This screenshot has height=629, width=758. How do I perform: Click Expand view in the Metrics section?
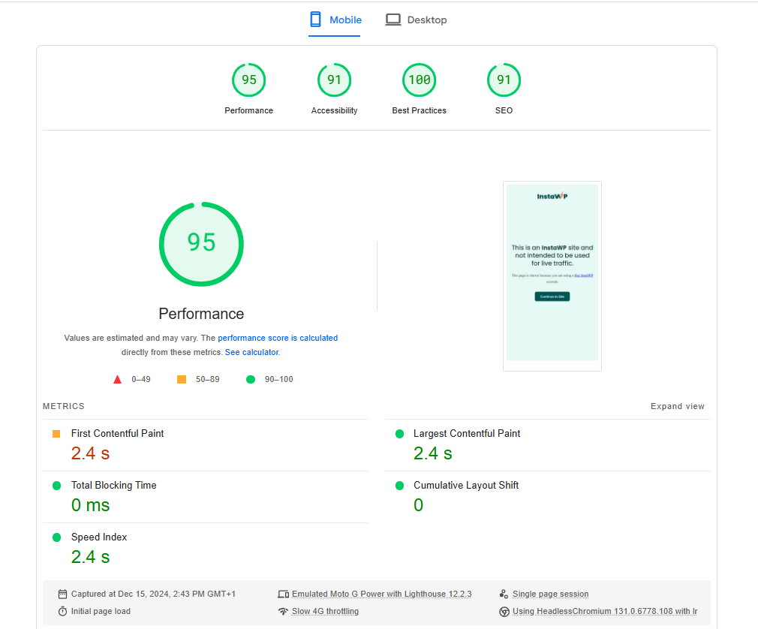[677, 407]
